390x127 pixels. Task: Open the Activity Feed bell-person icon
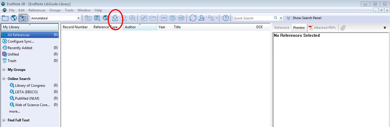coord(211,18)
